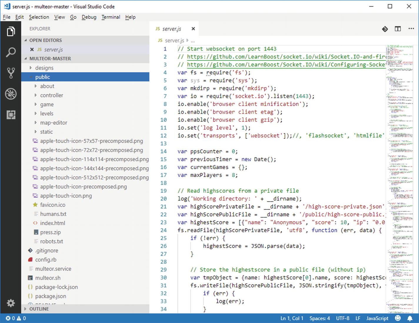Open the Explorer view in activity bar

(x=11, y=31)
